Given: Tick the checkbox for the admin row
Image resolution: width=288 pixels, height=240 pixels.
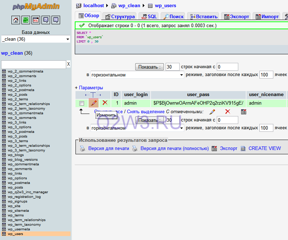Looking at the screenshot, I should pos(82,104).
